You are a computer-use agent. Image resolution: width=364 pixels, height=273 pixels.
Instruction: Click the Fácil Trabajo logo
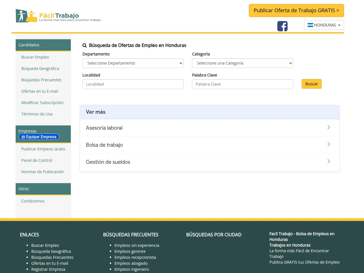click(x=58, y=16)
